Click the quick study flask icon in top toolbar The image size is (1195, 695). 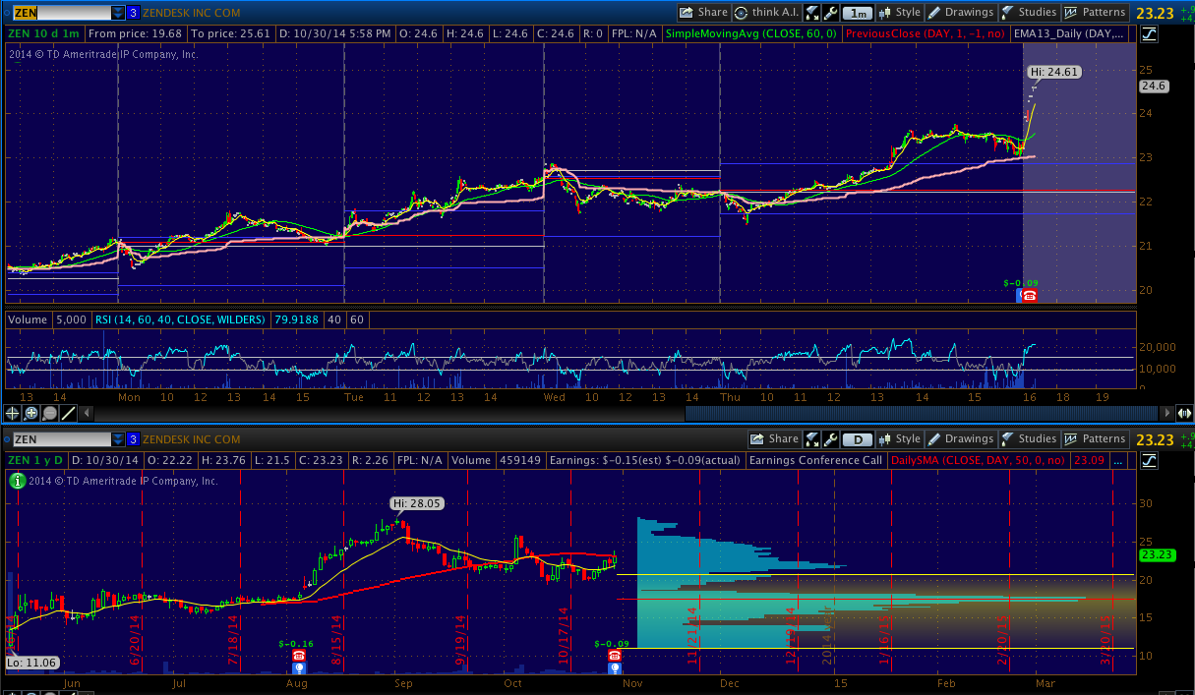click(x=812, y=13)
